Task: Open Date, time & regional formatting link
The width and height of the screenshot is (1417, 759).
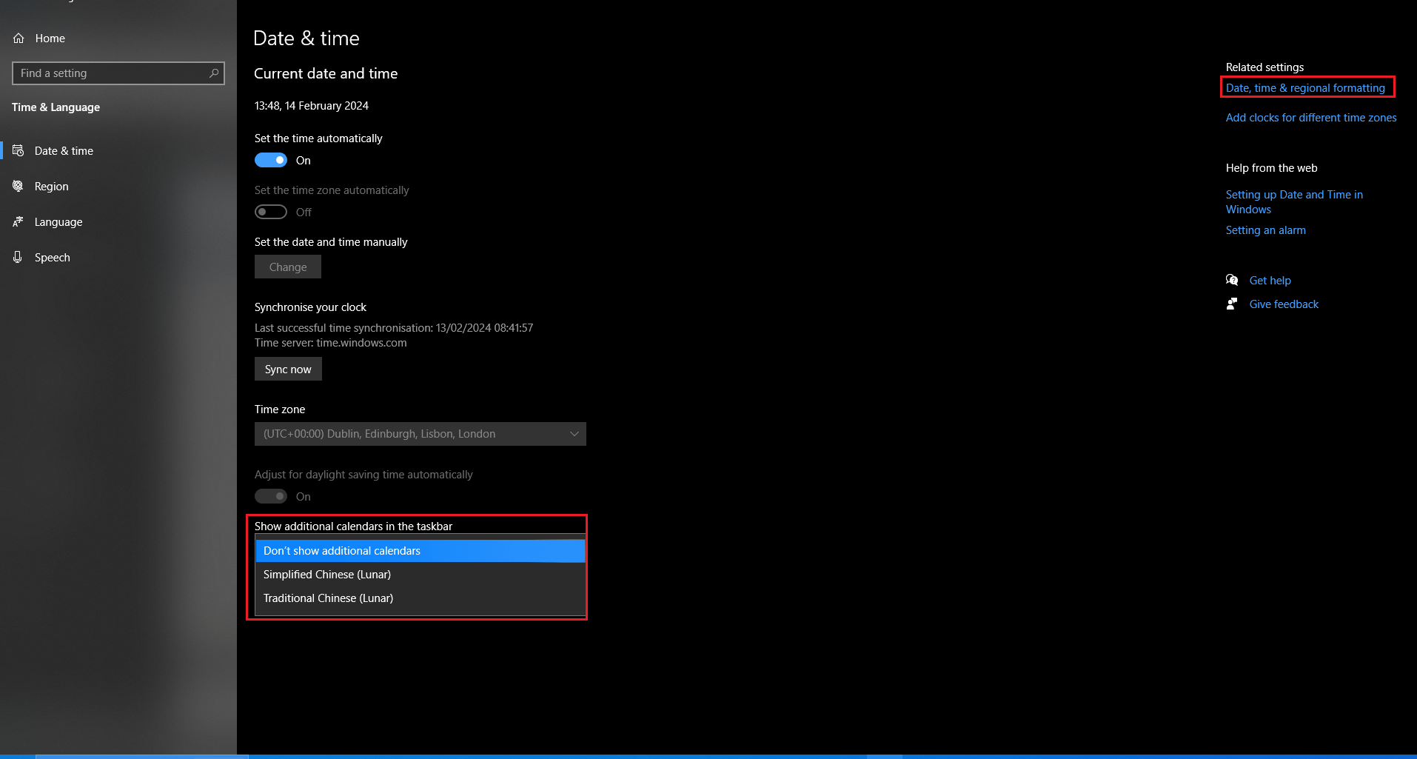Action: (1305, 87)
